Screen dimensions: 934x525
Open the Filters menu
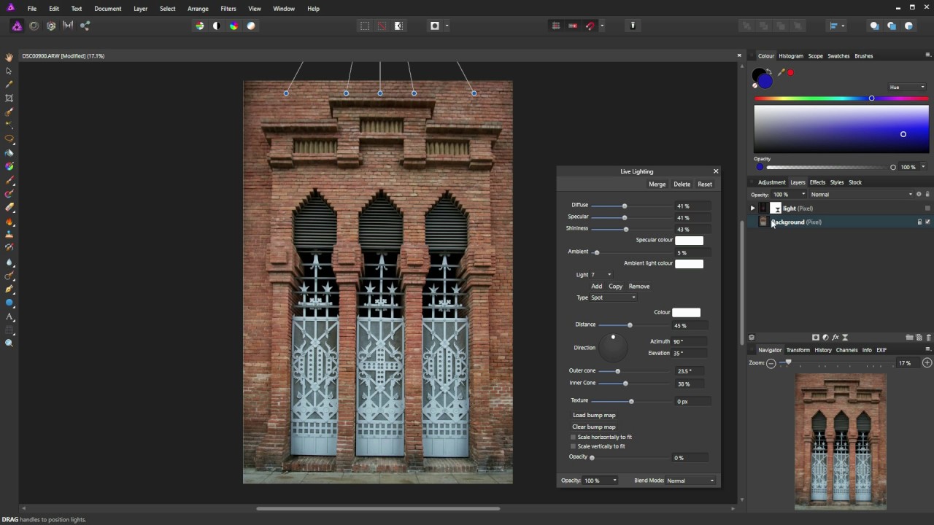click(x=228, y=9)
